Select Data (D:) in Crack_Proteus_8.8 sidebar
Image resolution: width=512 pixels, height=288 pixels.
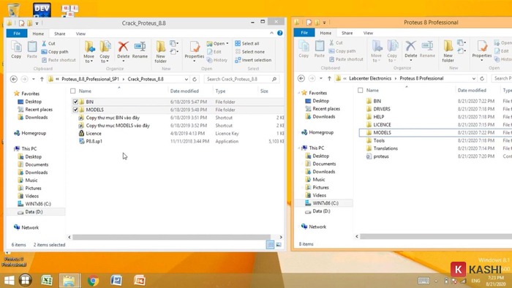click(34, 212)
